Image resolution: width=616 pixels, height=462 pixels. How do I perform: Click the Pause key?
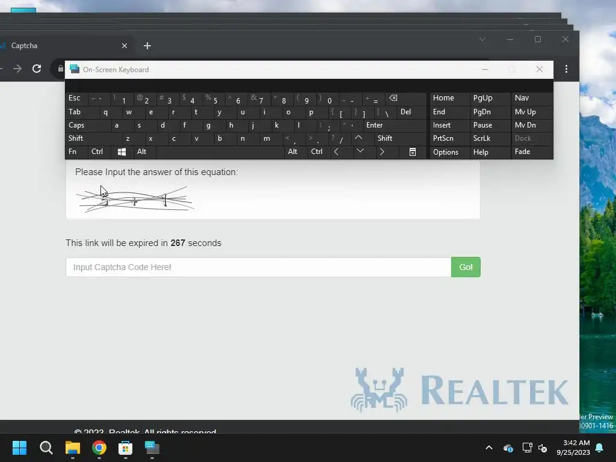(490, 125)
